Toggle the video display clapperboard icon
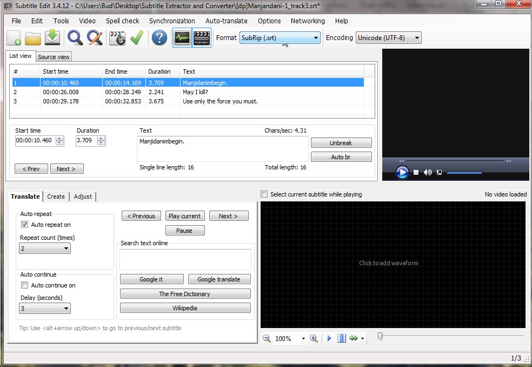Screen dimensions: 532x367 pyautogui.click(x=202, y=38)
